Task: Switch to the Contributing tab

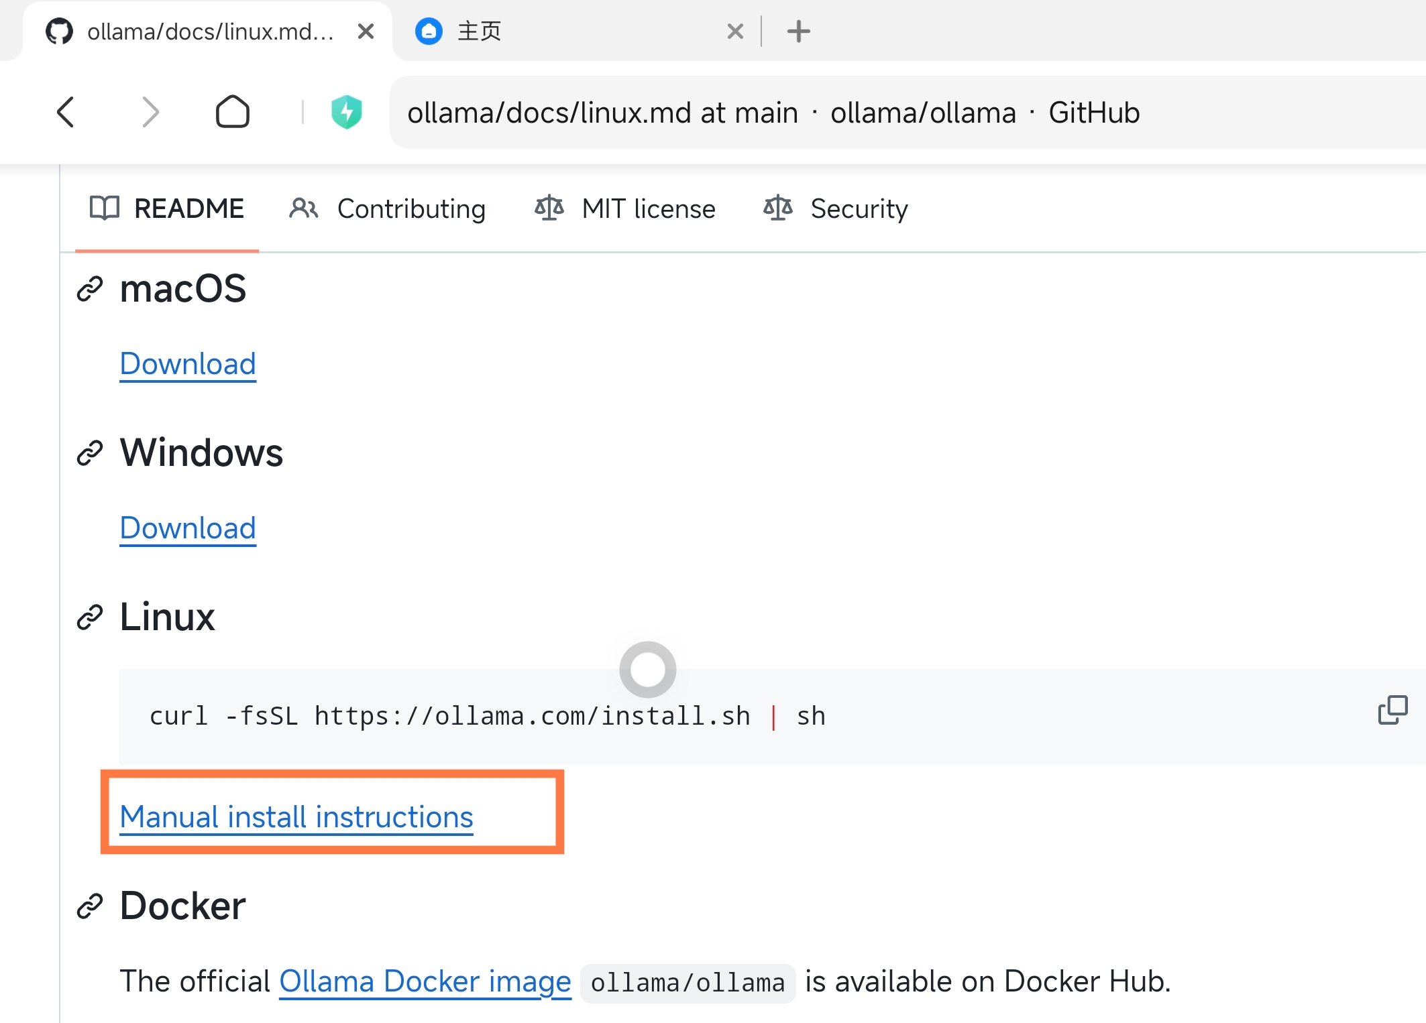Action: click(388, 208)
